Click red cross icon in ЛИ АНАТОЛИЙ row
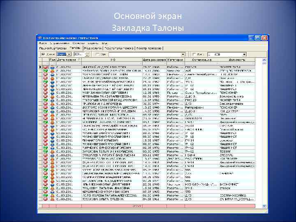The height and width of the screenshot is (222, 296). tap(45, 141)
